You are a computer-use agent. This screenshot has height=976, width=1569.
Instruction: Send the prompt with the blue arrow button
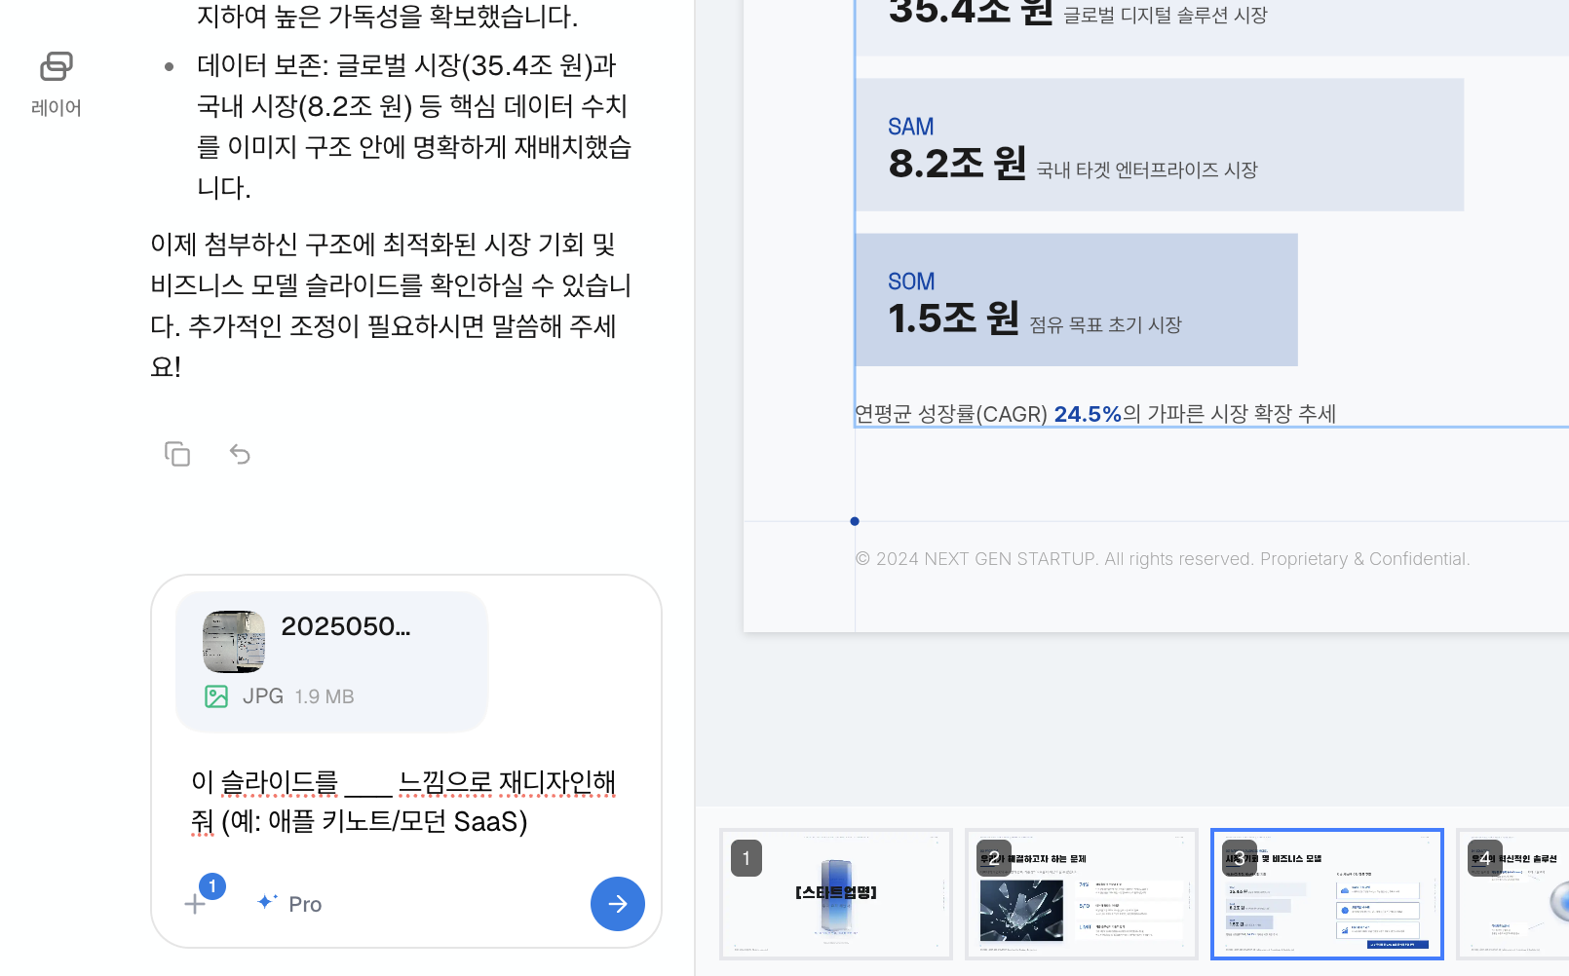click(618, 904)
